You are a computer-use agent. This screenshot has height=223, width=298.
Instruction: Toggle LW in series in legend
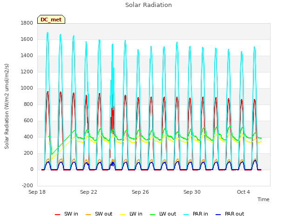pos(131,214)
